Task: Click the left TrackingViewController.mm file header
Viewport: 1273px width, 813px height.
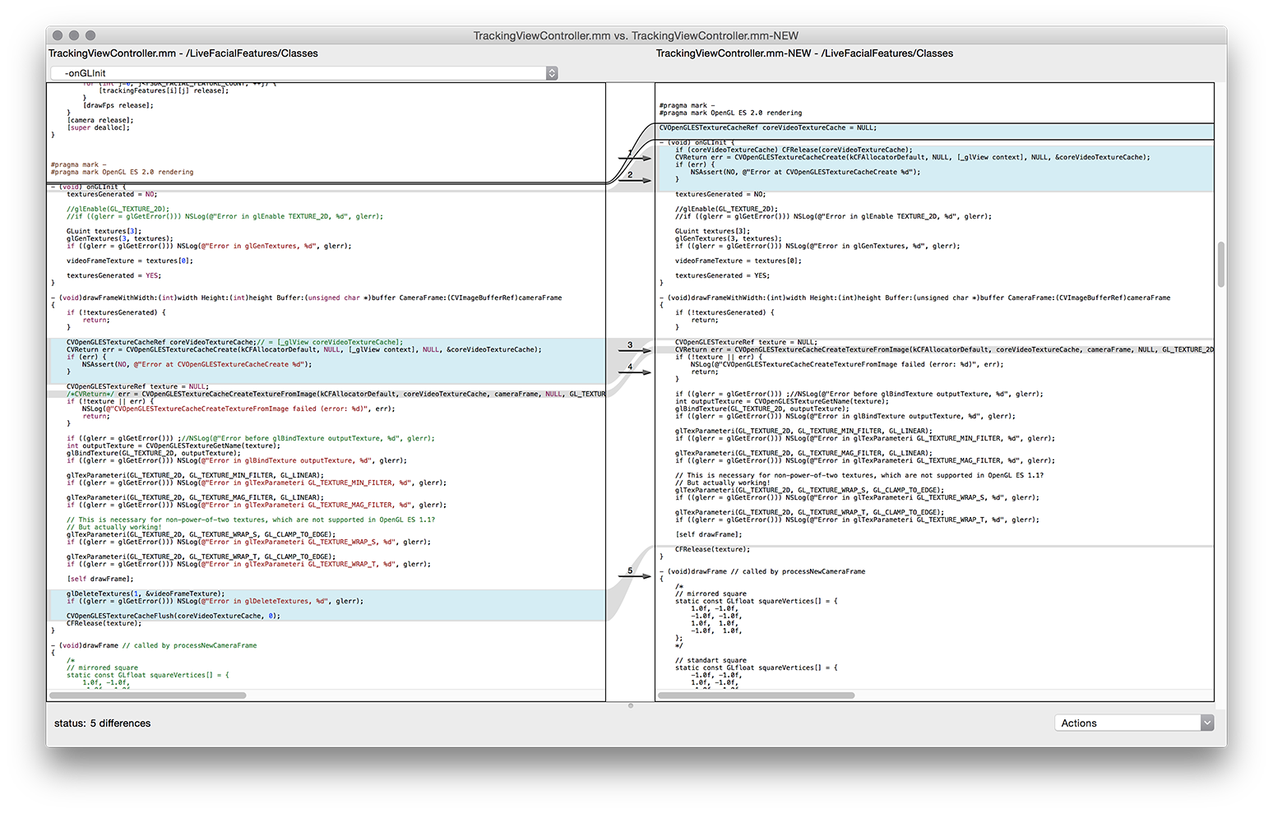Action: 183,53
